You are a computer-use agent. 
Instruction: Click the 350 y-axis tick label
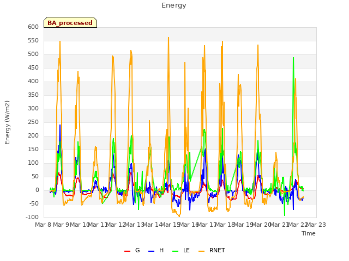33,95
